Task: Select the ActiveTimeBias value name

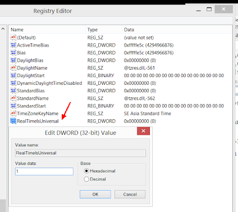Action: tap(33, 45)
